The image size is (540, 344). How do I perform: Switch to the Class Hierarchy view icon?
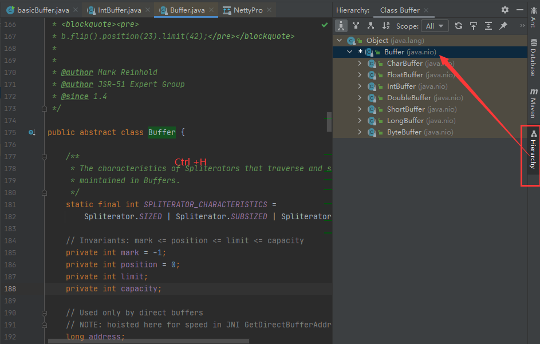pyautogui.click(x=341, y=26)
